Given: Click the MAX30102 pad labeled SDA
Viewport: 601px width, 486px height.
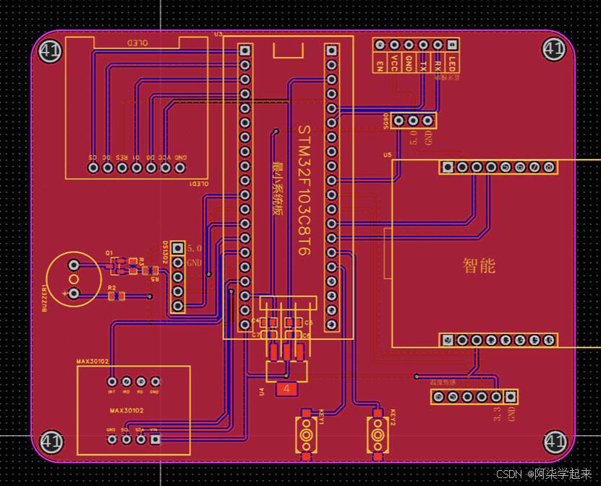Looking at the screenshot, I should click(141, 439).
